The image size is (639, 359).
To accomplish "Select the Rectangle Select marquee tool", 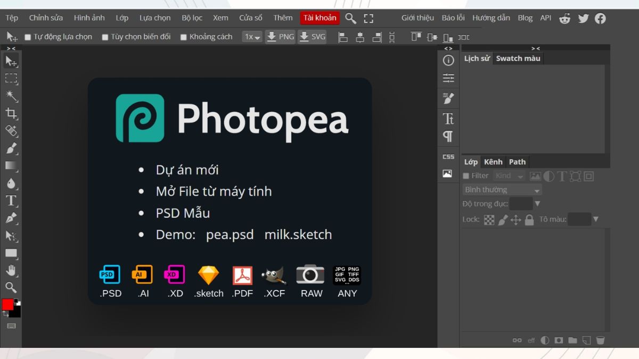I will (11, 79).
